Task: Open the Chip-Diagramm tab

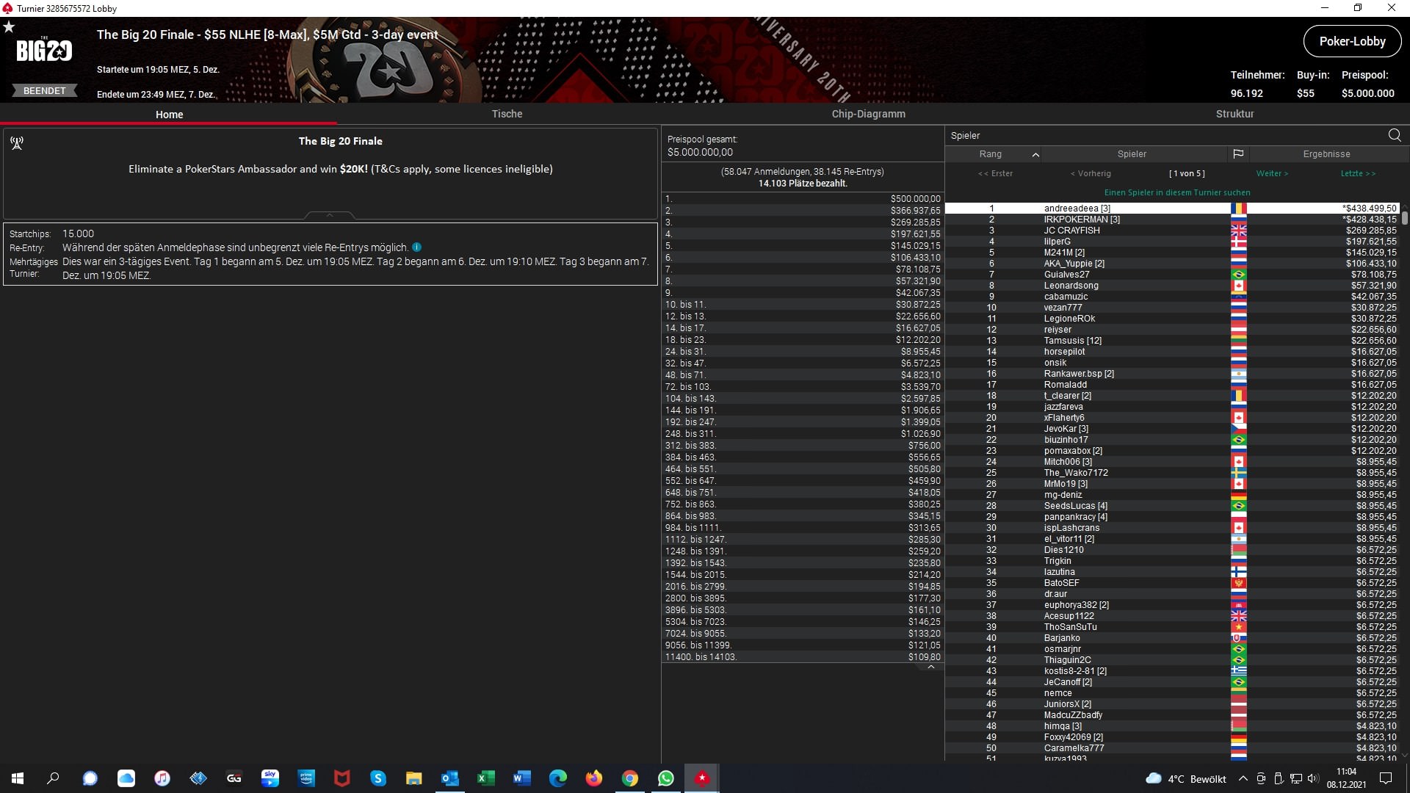Action: (868, 114)
